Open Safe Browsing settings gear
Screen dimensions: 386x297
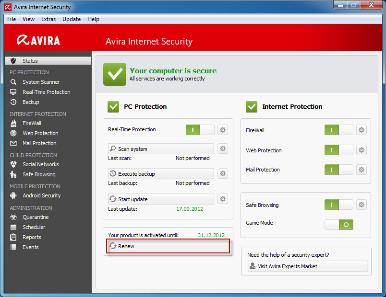click(362, 205)
